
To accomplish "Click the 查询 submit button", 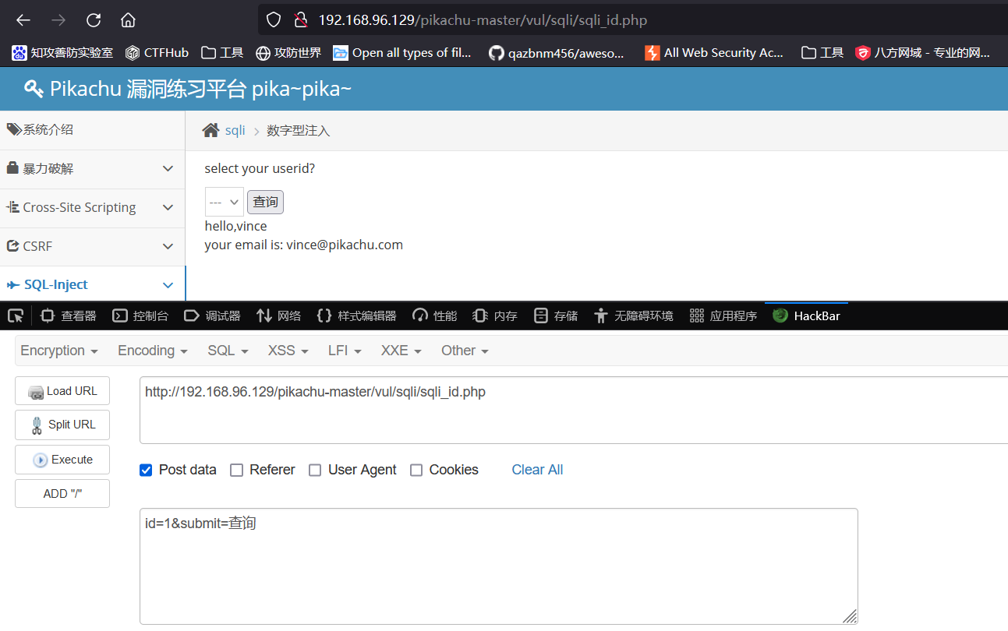I will [265, 202].
